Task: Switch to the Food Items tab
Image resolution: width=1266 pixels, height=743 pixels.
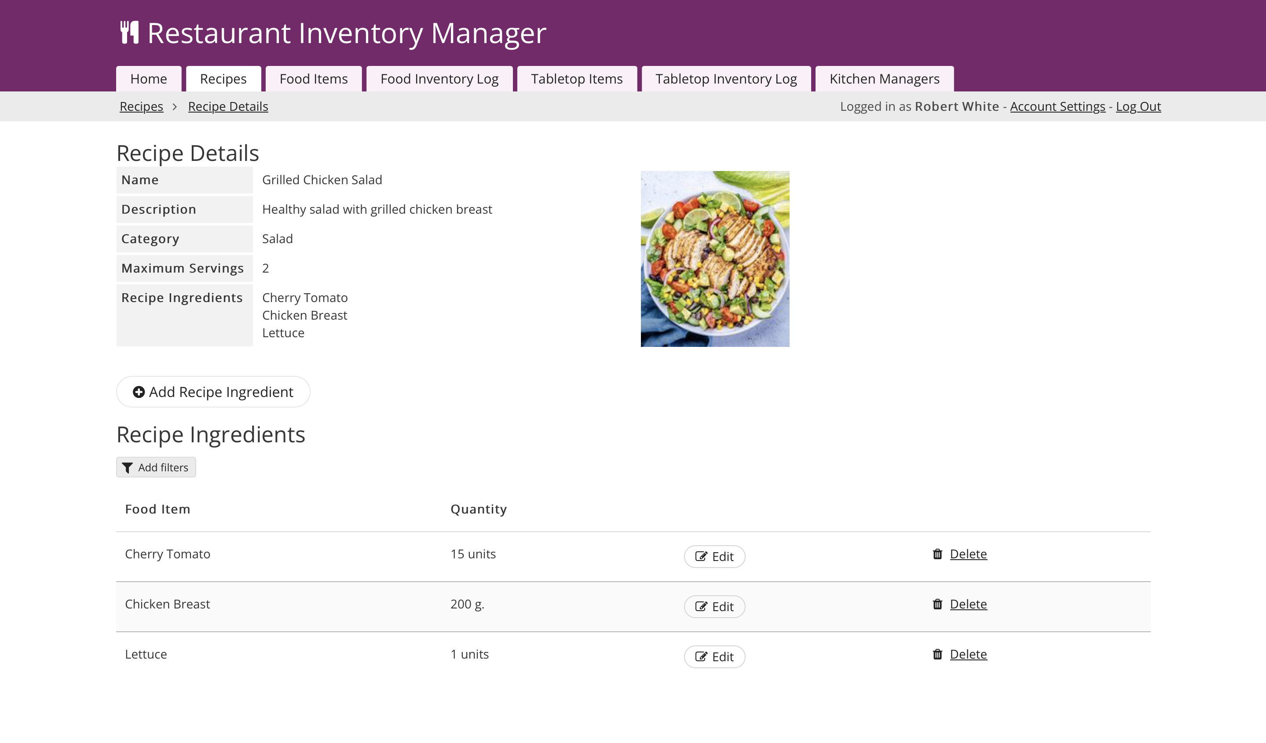Action: [314, 79]
